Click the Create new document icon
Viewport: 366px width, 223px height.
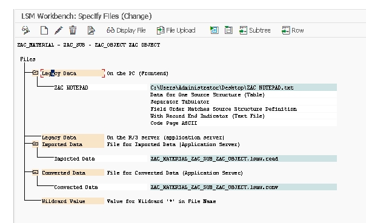44,30
